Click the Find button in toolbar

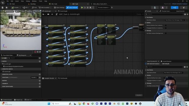[34, 8]
